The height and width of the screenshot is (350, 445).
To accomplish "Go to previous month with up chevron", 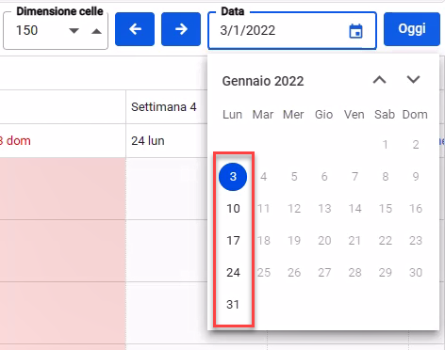I will pos(380,80).
